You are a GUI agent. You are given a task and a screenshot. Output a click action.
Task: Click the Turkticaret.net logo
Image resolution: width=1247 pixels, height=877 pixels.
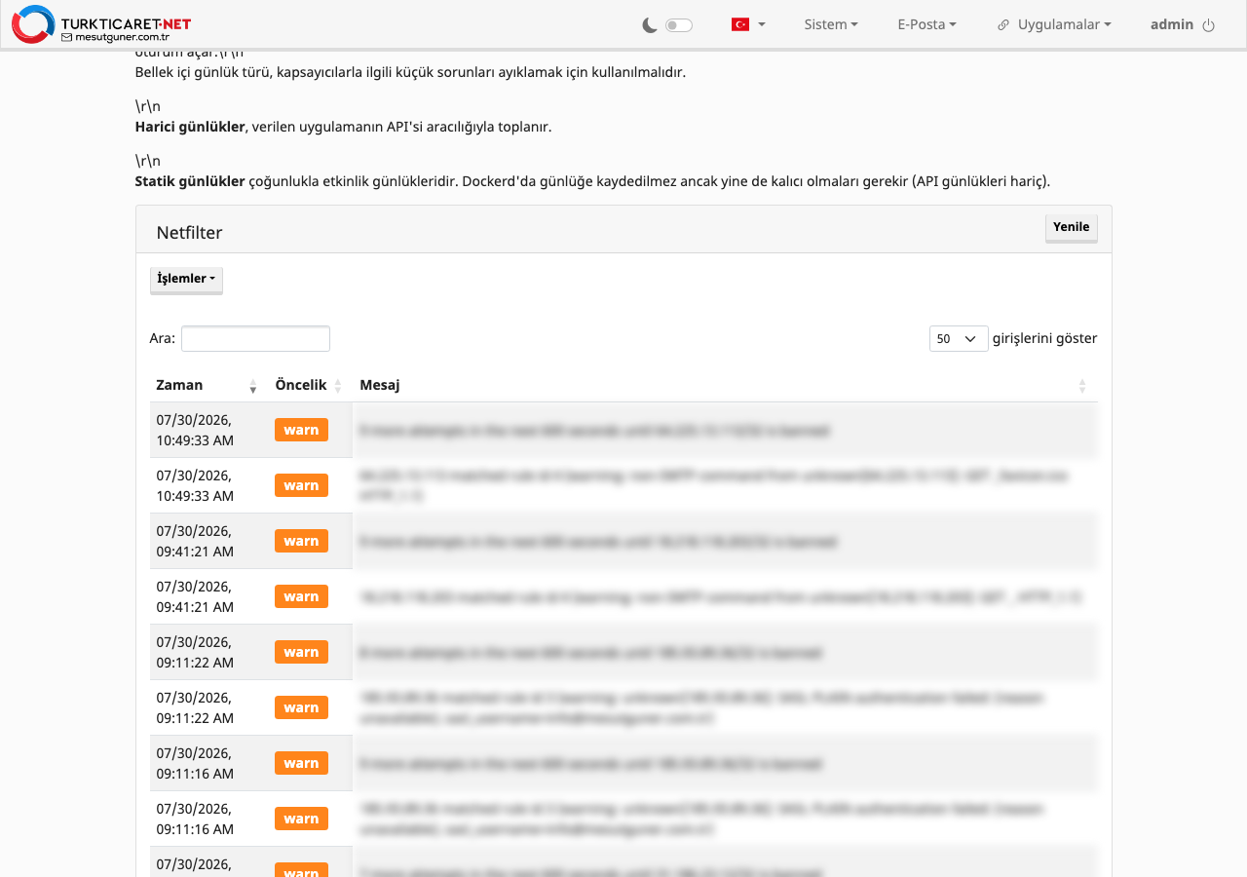point(101,24)
